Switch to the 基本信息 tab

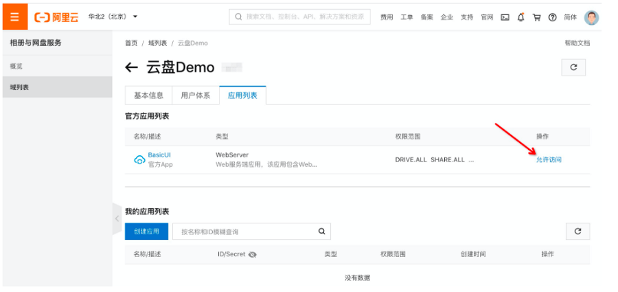[x=148, y=96]
